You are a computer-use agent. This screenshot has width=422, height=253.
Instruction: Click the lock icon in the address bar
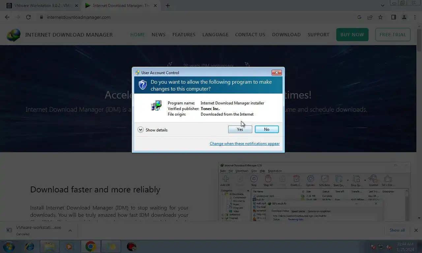click(42, 17)
